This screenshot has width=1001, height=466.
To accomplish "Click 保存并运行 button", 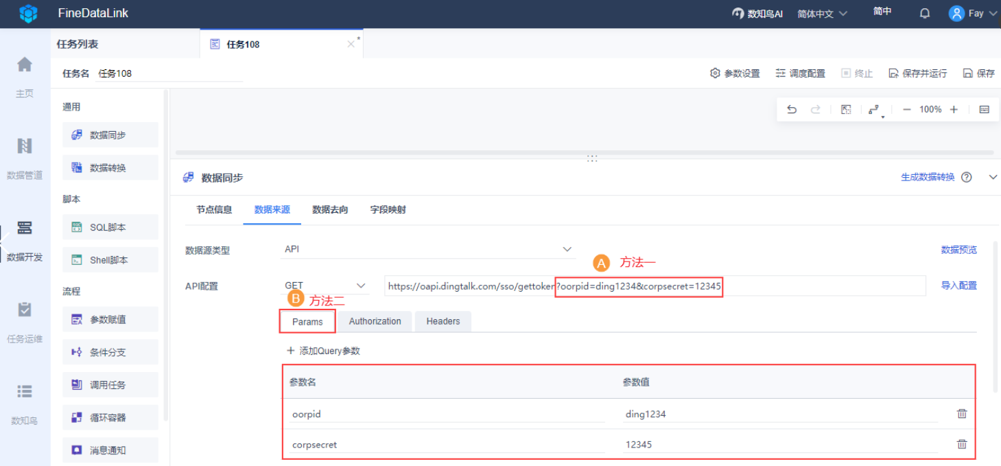I will [x=917, y=73].
